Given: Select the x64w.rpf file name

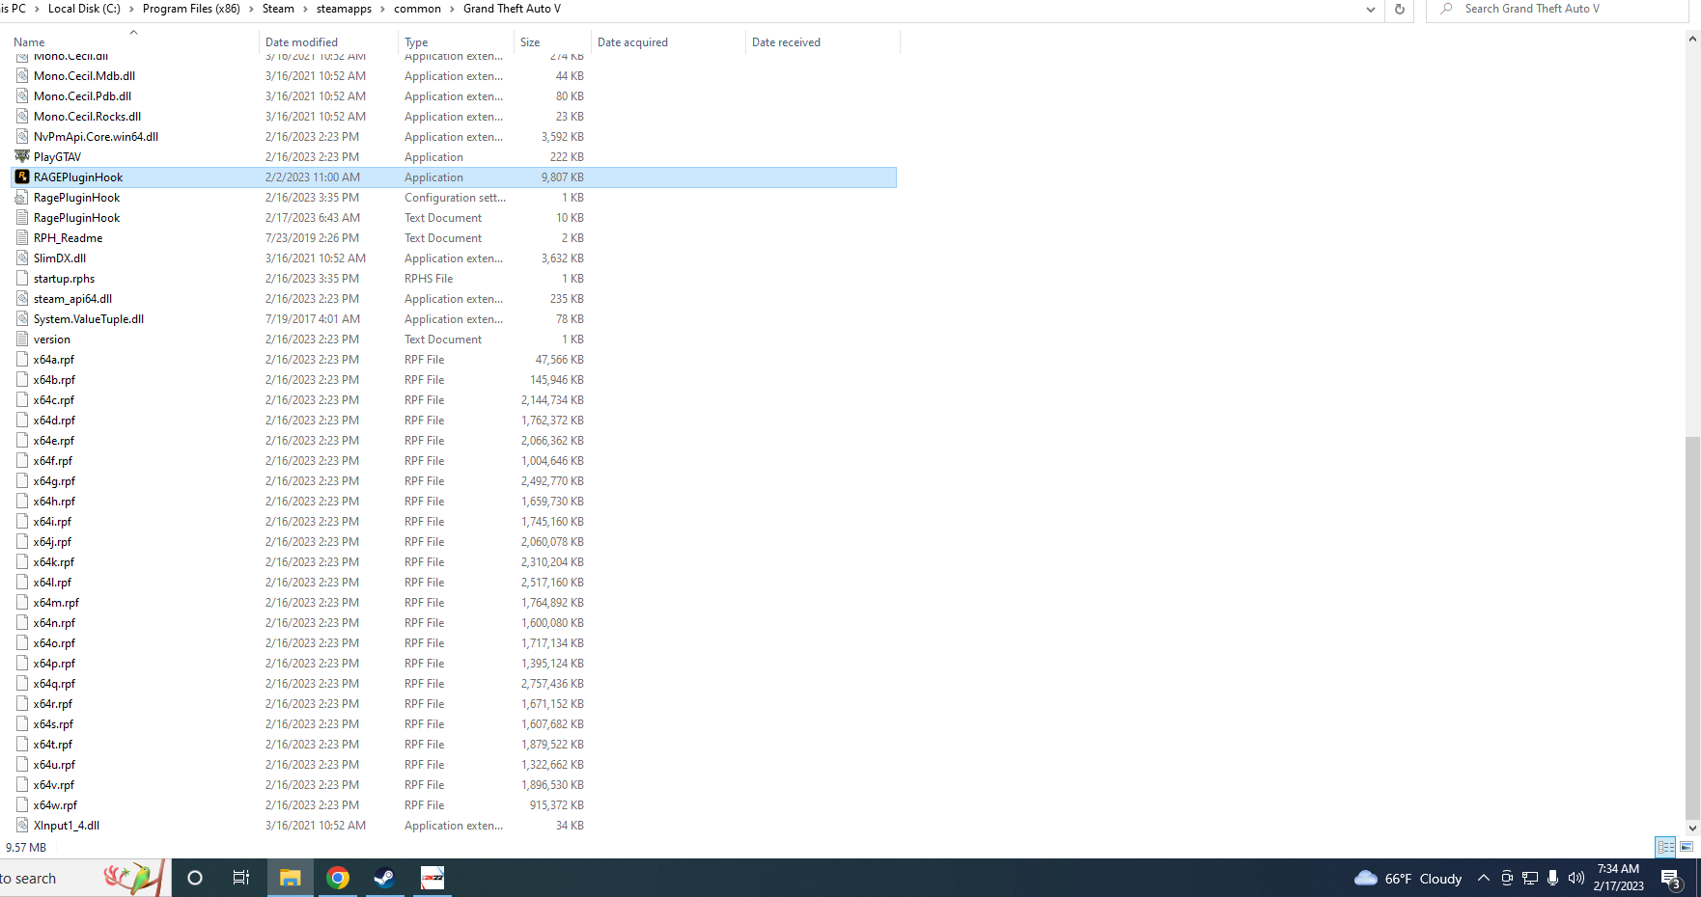Looking at the screenshot, I should point(55,805).
